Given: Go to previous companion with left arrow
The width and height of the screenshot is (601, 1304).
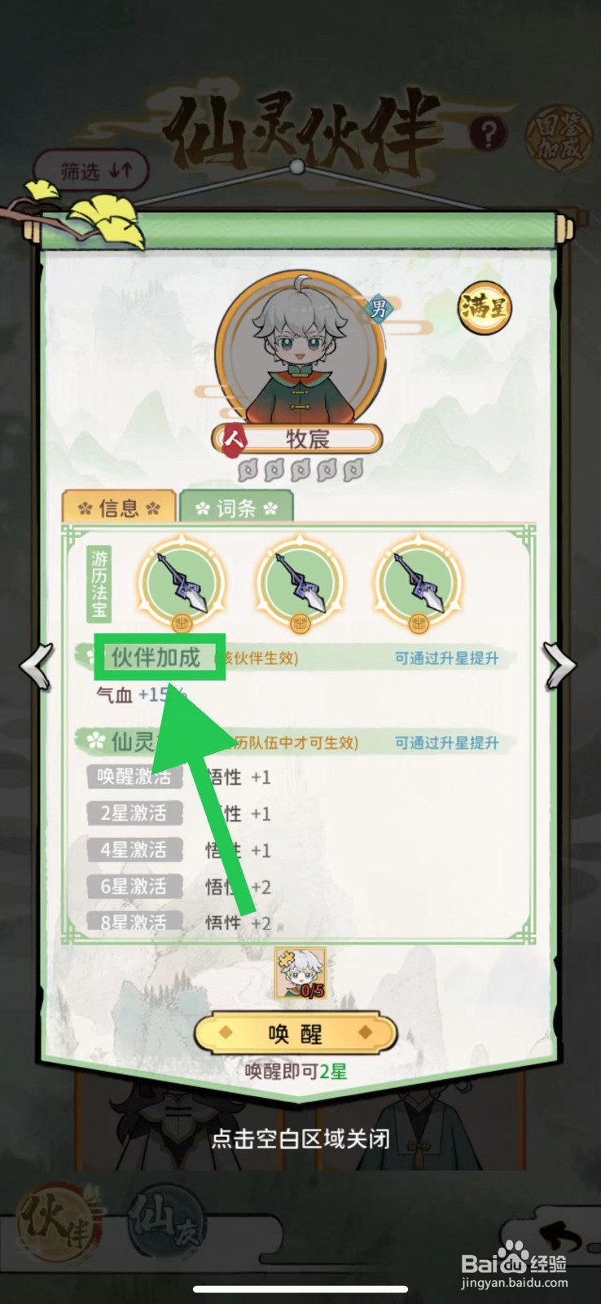Looking at the screenshot, I should (37, 667).
